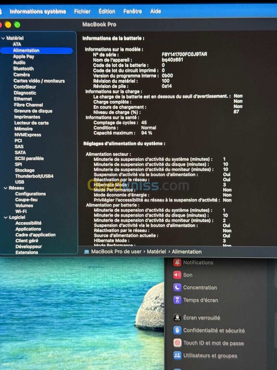Select Coupe-feu under Réseau
This screenshot has width=277, height=370.
coord(26,199)
